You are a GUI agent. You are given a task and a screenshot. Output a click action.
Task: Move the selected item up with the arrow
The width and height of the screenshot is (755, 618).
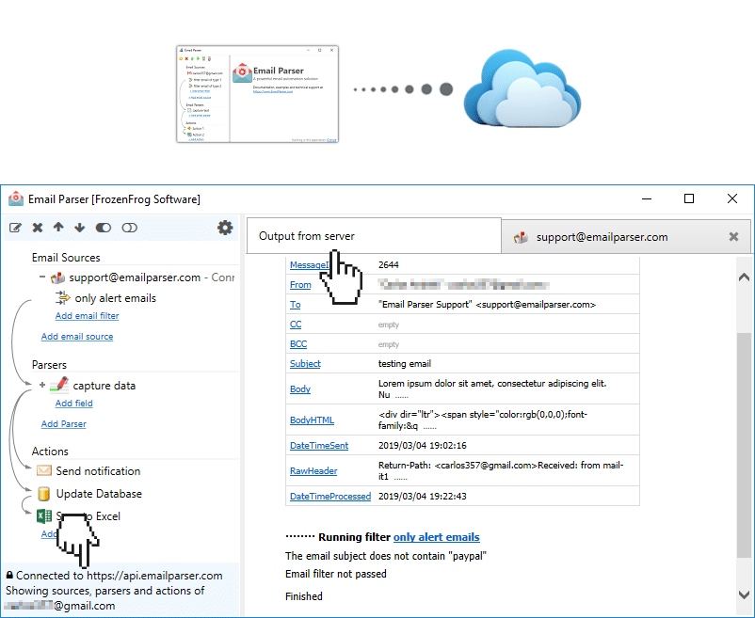[58, 227]
